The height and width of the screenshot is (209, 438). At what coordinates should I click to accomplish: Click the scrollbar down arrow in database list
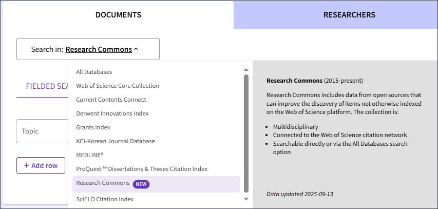tap(246, 199)
